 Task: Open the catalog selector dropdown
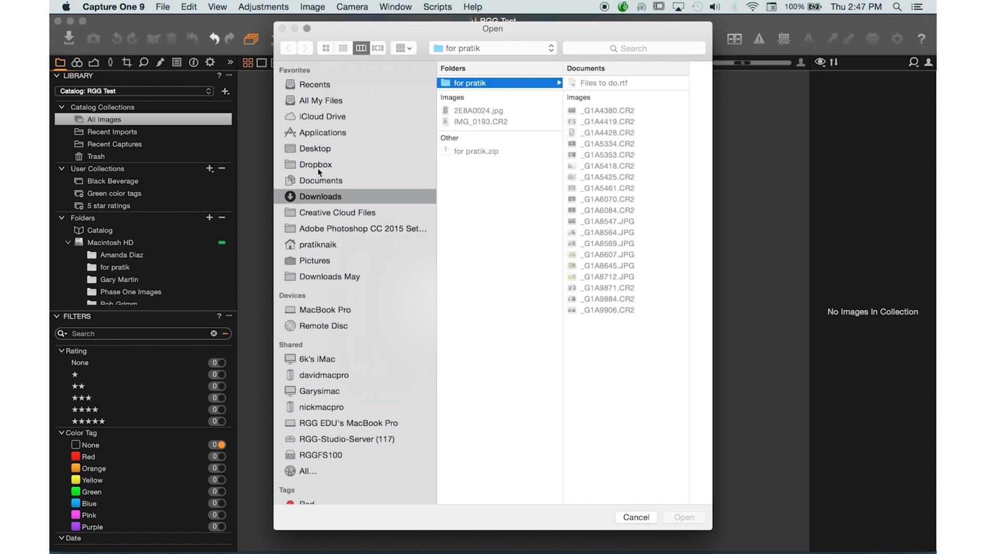[x=134, y=91]
